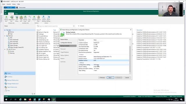Select the Database version parameter row
This screenshot has height=104, width=186.
click(103, 60)
